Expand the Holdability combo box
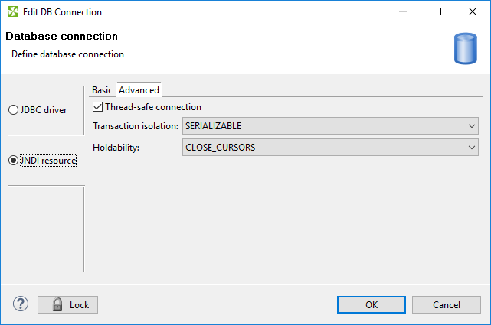This screenshot has width=491, height=325. (330, 148)
